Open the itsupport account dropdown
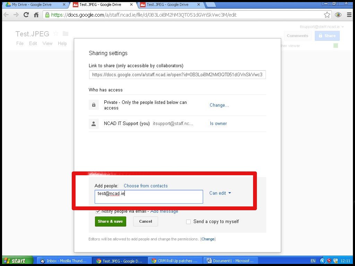 (322, 27)
